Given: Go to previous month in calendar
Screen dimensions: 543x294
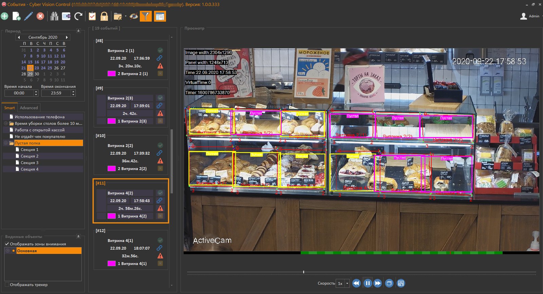Looking at the screenshot, I should (x=19, y=37).
